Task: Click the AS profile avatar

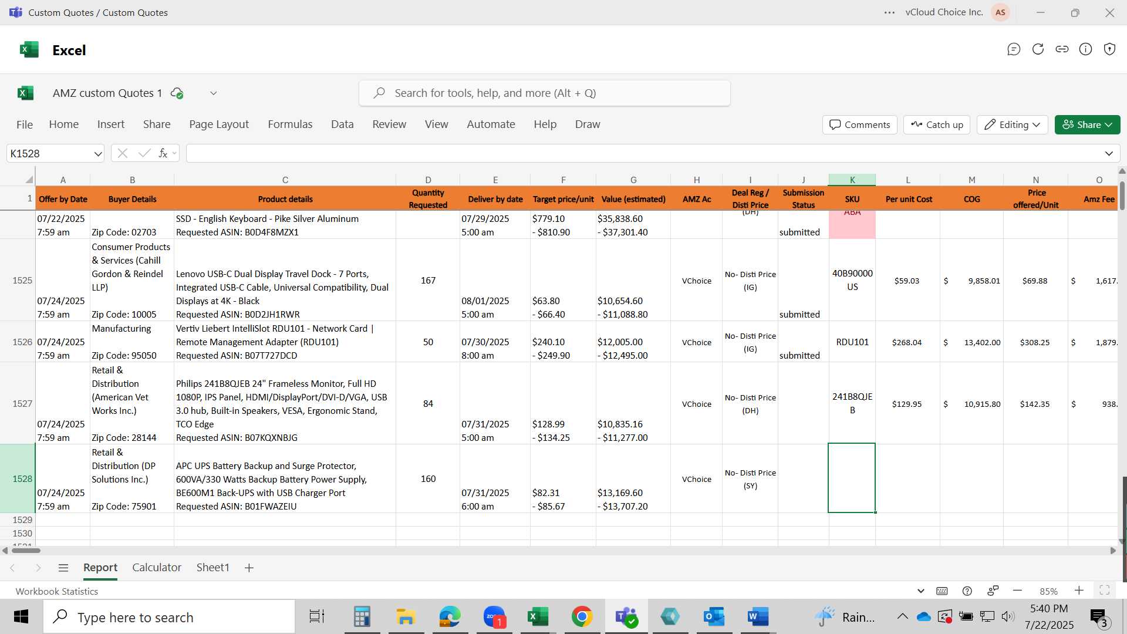Action: point(1000,12)
